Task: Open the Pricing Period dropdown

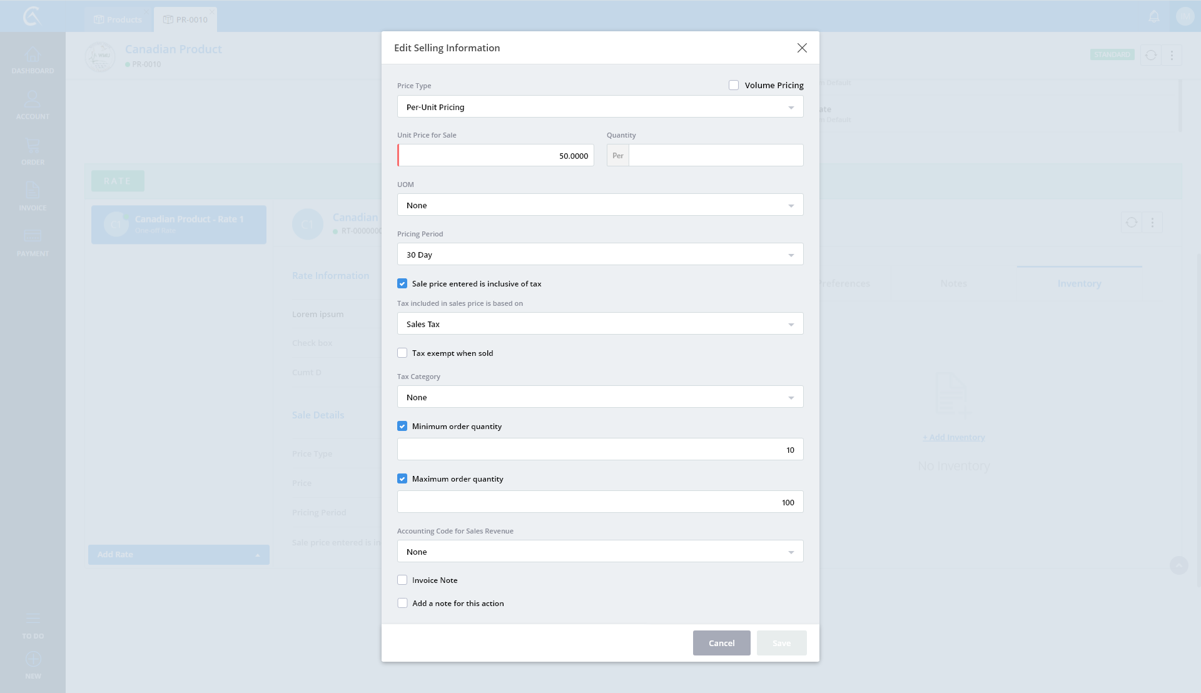Action: click(x=600, y=255)
